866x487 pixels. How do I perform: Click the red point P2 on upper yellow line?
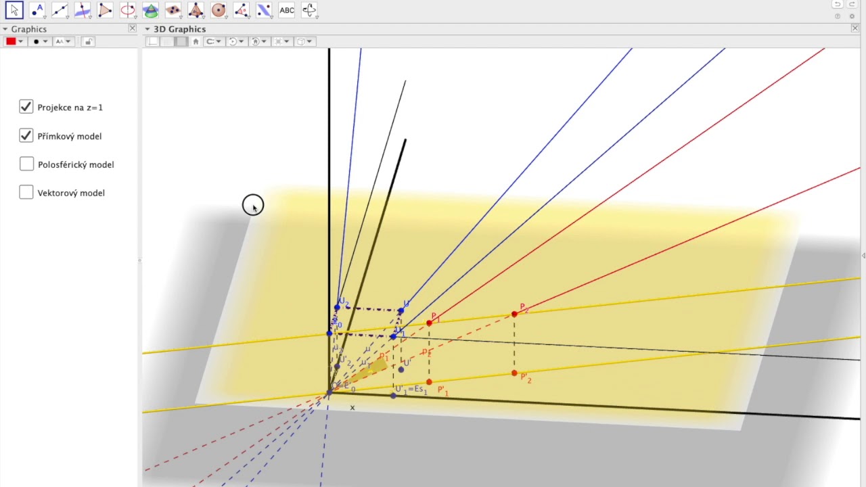click(514, 314)
